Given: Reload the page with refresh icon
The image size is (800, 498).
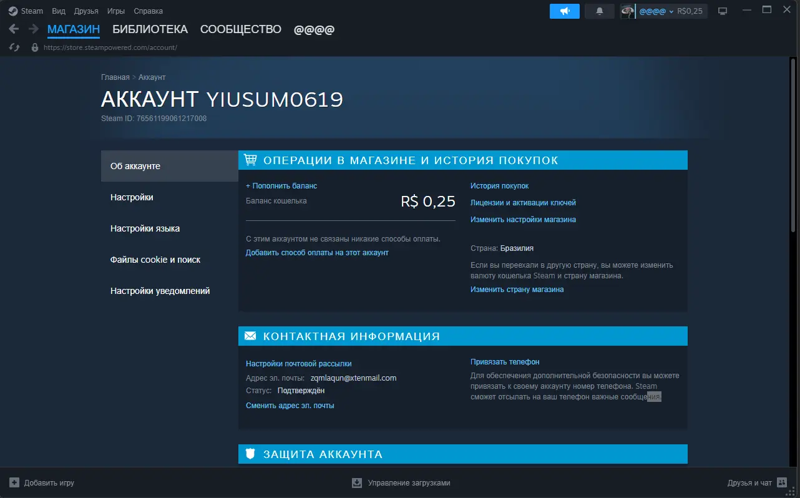Looking at the screenshot, I should coord(14,47).
